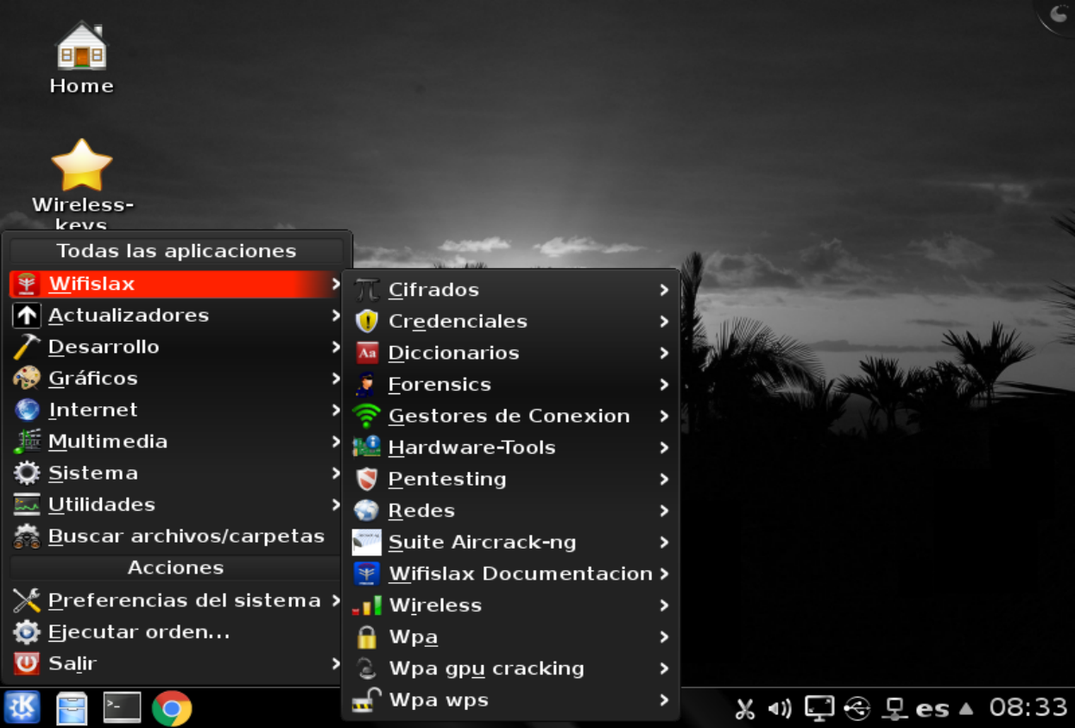Expand the Cifrados submenu arrow

click(664, 290)
